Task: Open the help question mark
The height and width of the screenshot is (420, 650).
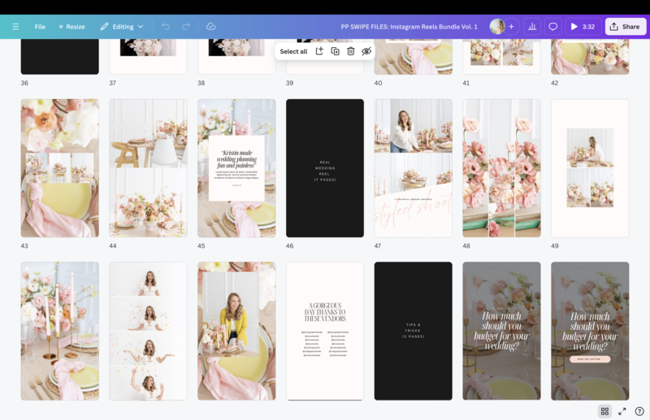Action: (639, 411)
